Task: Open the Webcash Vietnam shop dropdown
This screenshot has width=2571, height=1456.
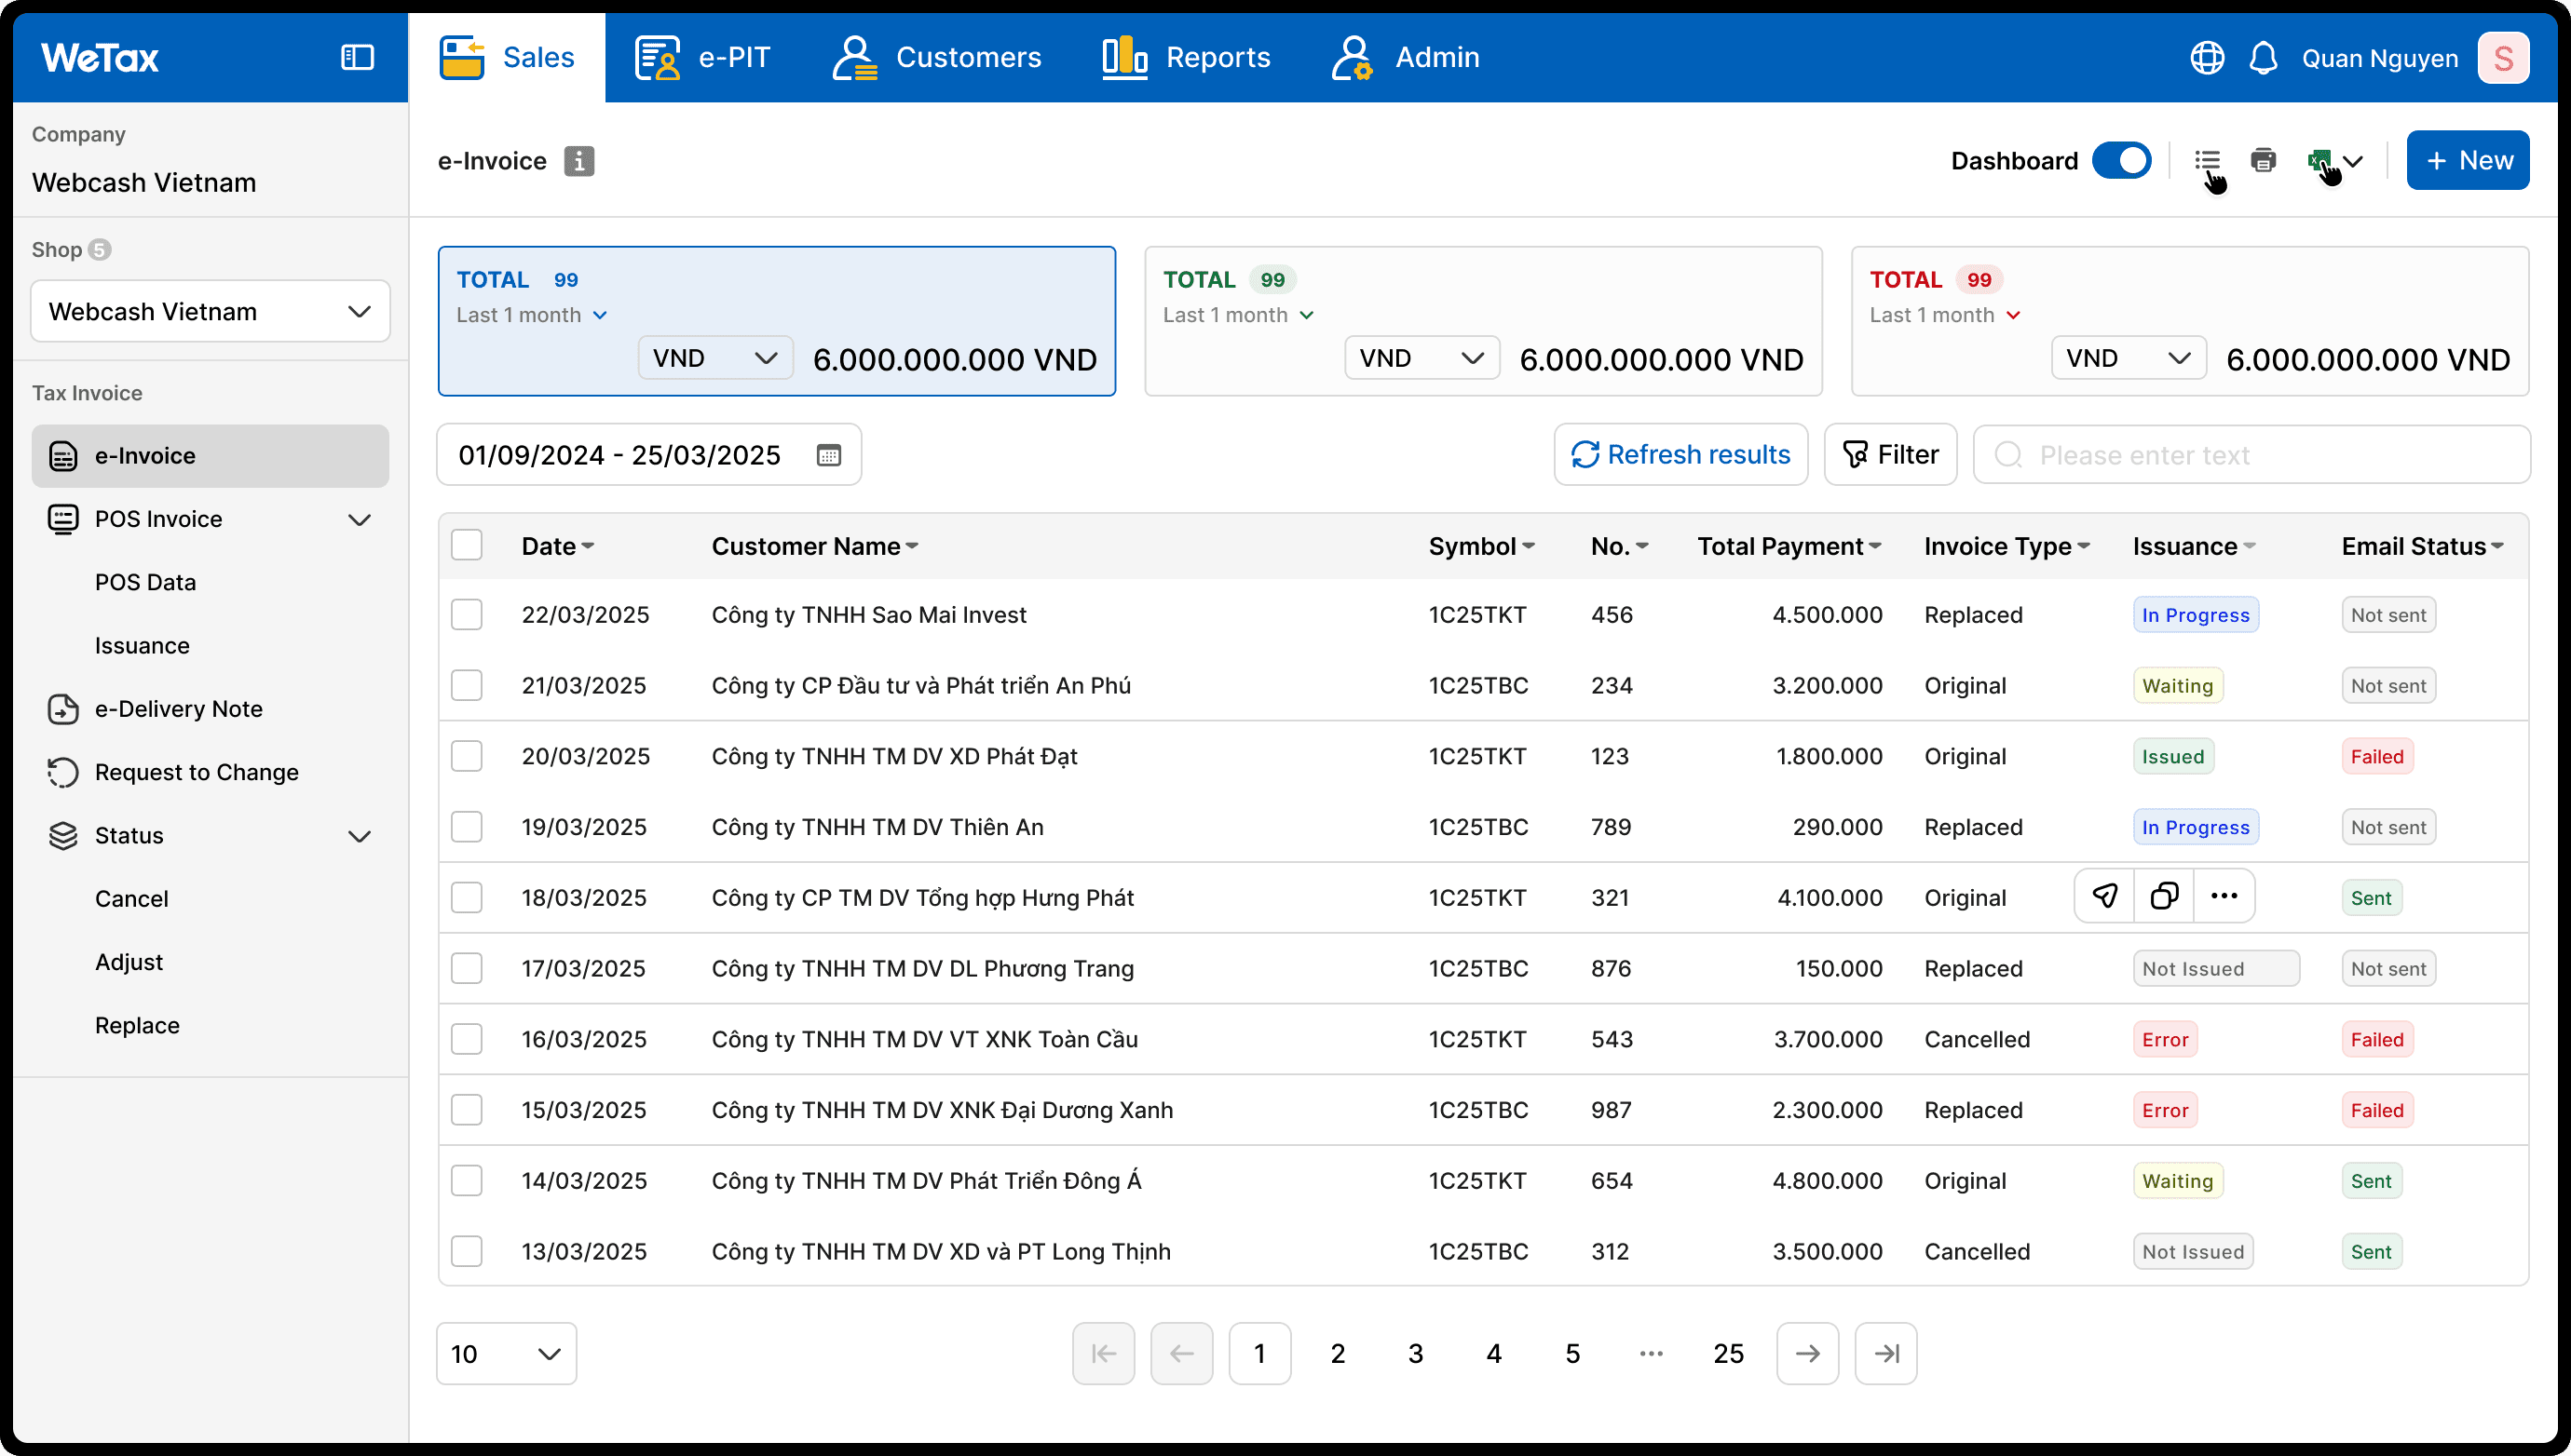Action: (211, 312)
